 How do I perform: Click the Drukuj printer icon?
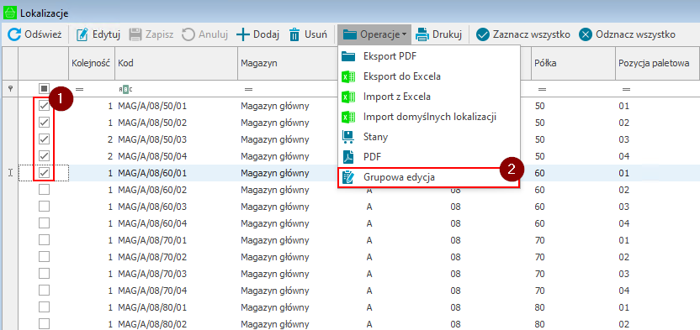[422, 34]
